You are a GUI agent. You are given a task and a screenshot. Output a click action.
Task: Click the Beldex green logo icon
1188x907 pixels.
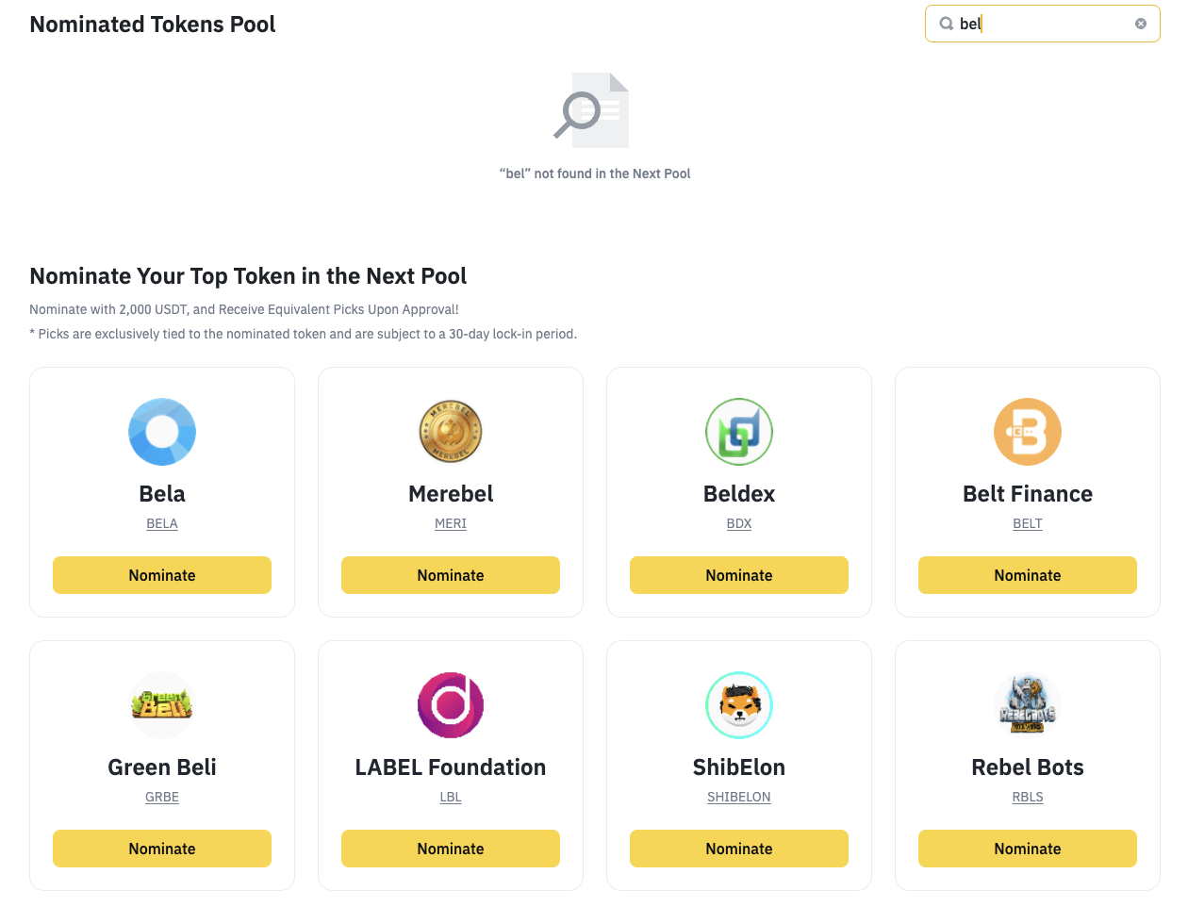pyautogui.click(x=739, y=432)
